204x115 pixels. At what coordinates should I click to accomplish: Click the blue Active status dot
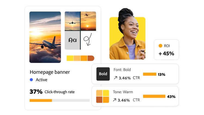coord(31,80)
